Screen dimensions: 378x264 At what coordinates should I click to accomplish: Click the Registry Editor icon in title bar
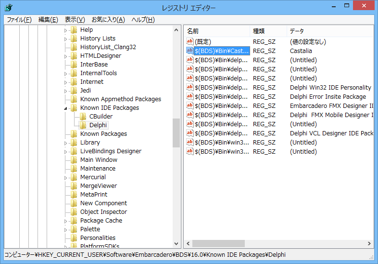point(8,8)
